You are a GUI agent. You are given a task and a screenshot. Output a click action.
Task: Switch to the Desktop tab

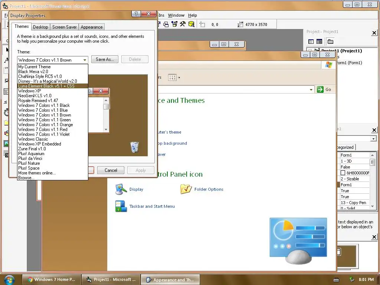tap(40, 27)
